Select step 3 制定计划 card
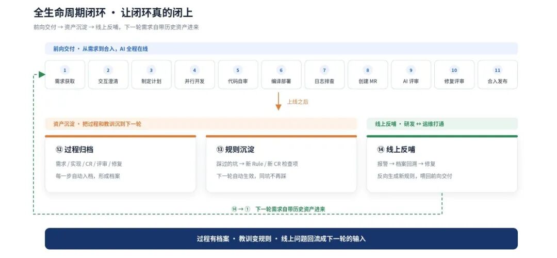 151,75
